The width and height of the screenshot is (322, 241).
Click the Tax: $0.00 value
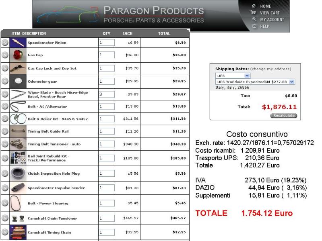tap(291, 96)
